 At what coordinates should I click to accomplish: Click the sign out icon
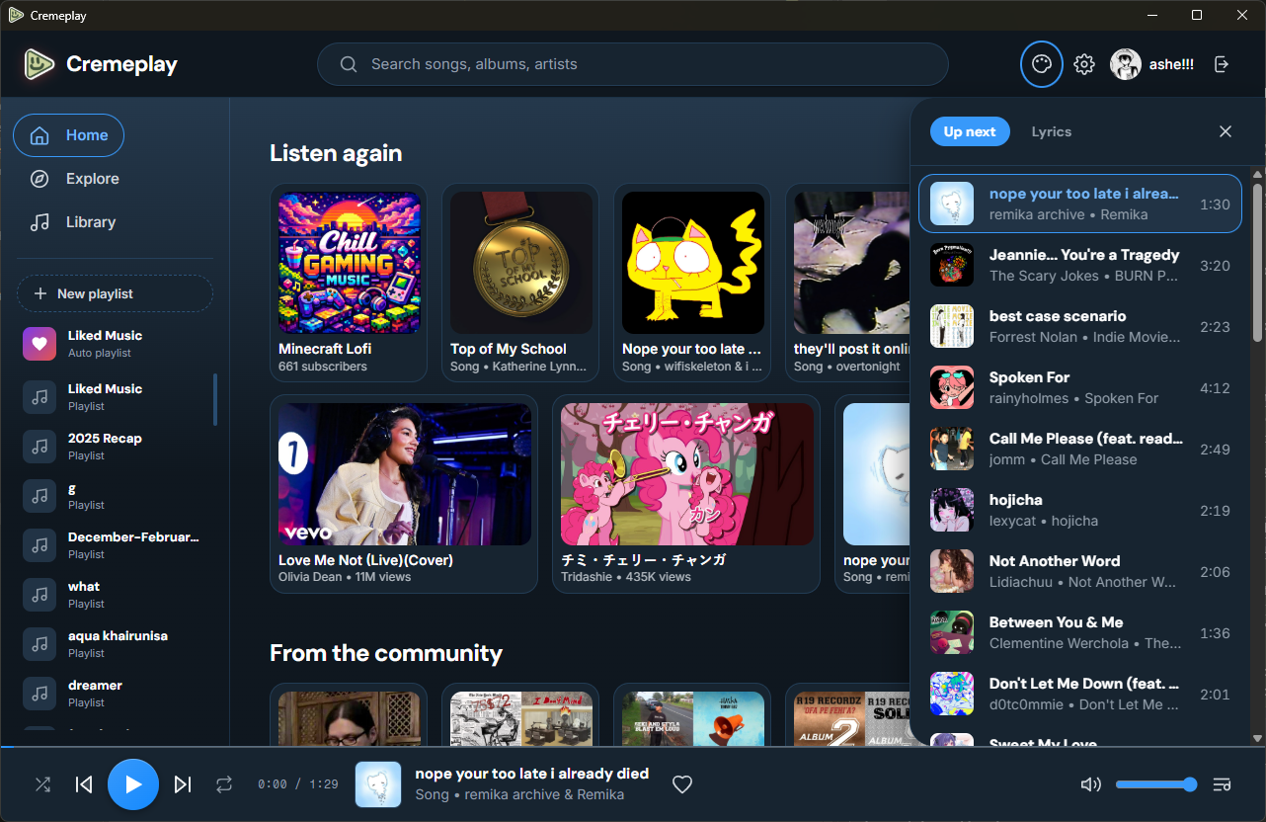(x=1222, y=64)
